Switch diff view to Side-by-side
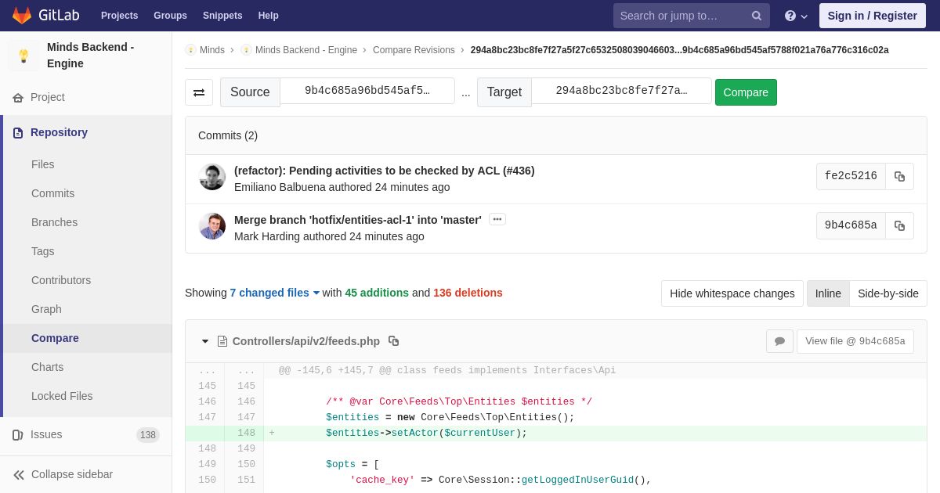This screenshot has height=493, width=940. click(888, 293)
